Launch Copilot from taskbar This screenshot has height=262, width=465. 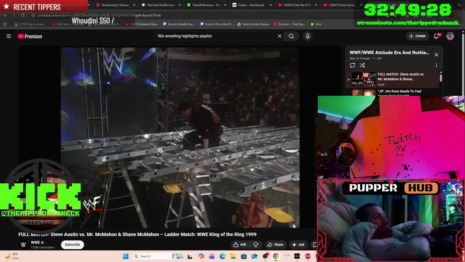click(201, 256)
